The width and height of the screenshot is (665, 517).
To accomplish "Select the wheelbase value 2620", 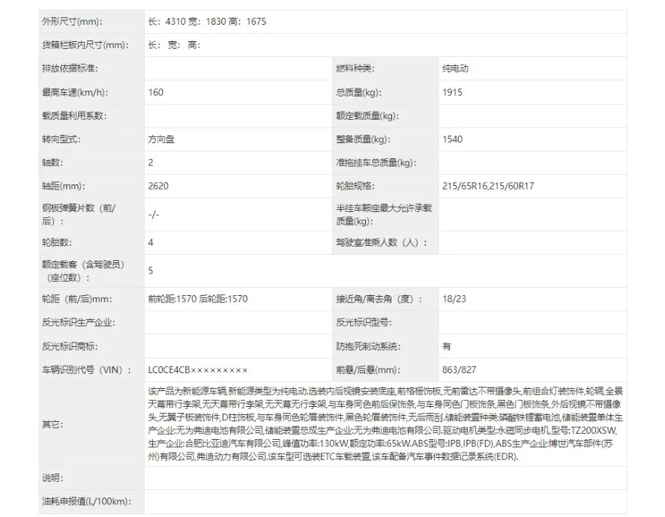I will [158, 186].
